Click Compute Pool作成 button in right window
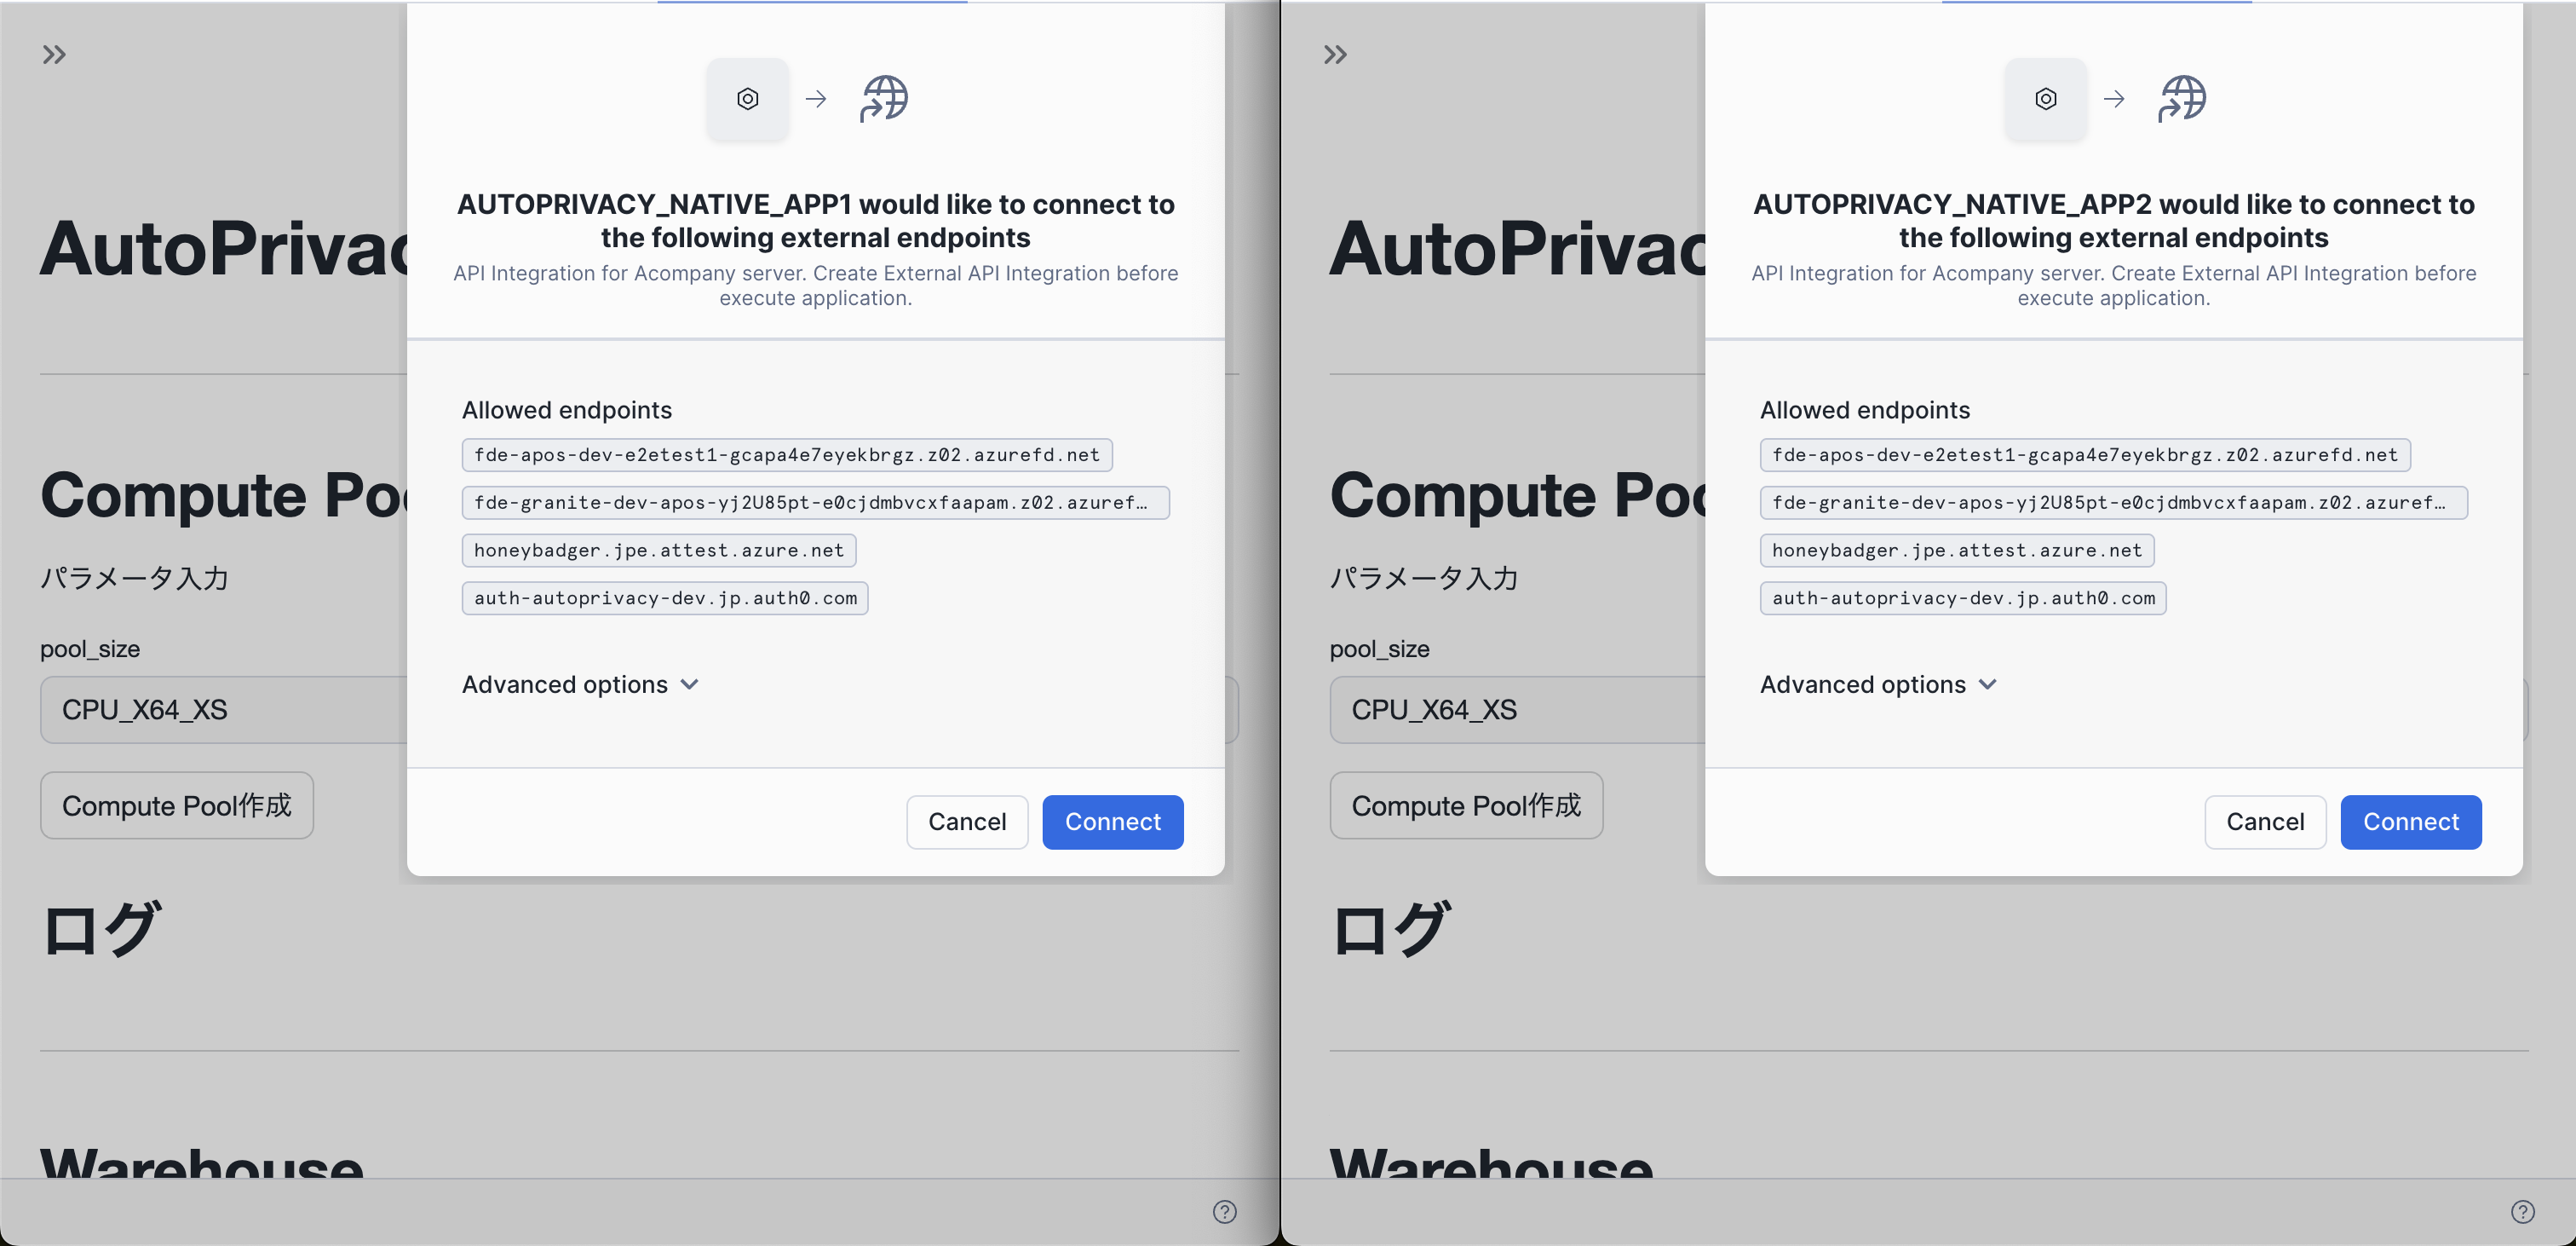The width and height of the screenshot is (2576, 1246). point(1466,805)
